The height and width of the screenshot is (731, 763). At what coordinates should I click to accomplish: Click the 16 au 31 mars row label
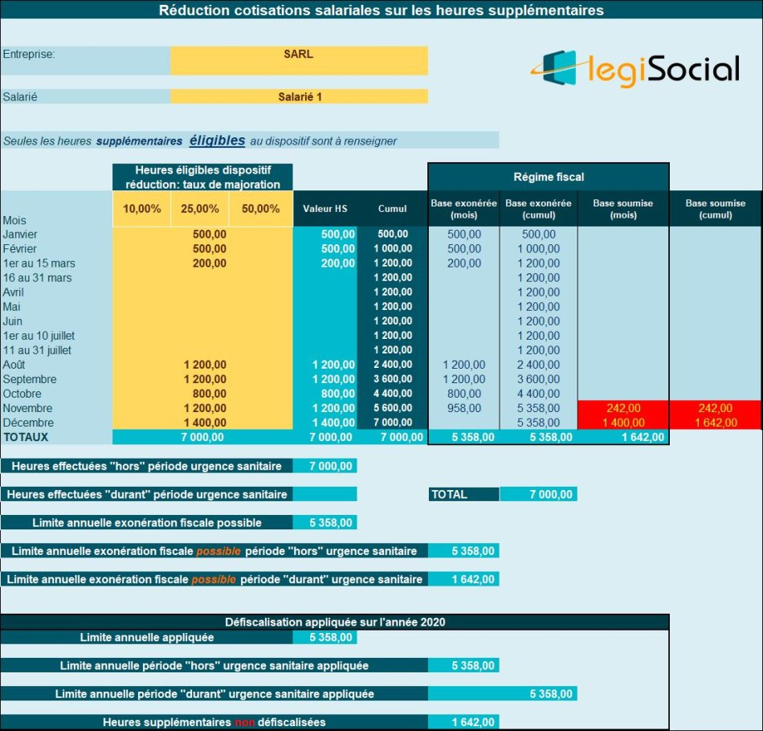coord(37,277)
